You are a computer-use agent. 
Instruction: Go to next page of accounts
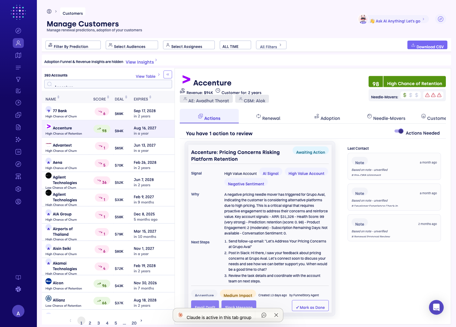[x=141, y=321]
